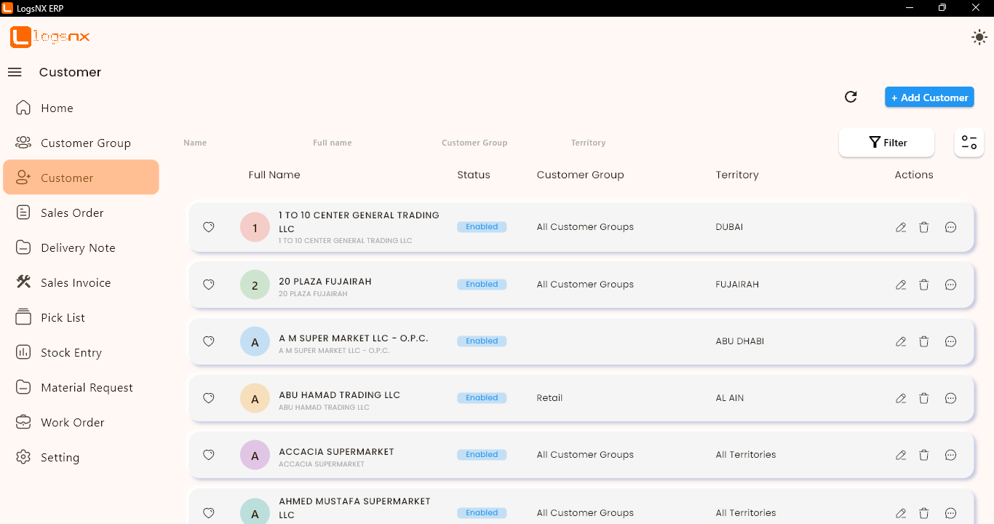Click AL AIN territory cell
Screen dimensions: 994x524
coord(730,398)
